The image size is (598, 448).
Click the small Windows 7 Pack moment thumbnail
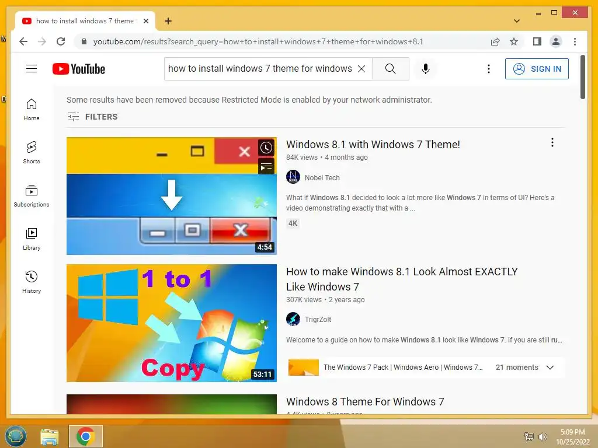tap(303, 367)
